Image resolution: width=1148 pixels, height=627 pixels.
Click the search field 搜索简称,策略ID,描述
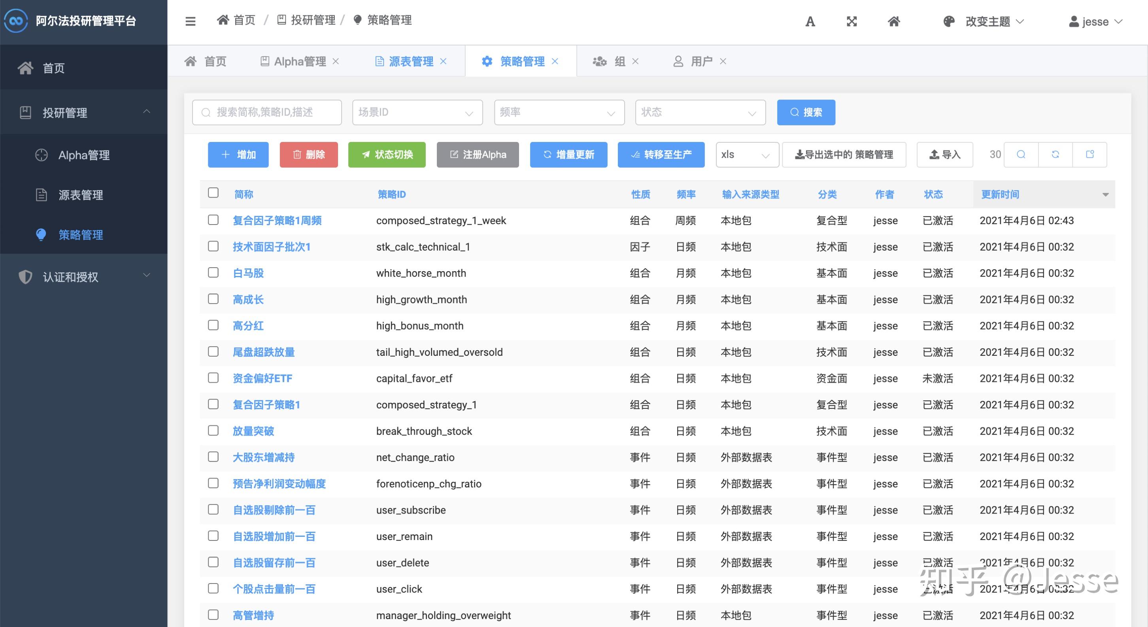click(267, 112)
